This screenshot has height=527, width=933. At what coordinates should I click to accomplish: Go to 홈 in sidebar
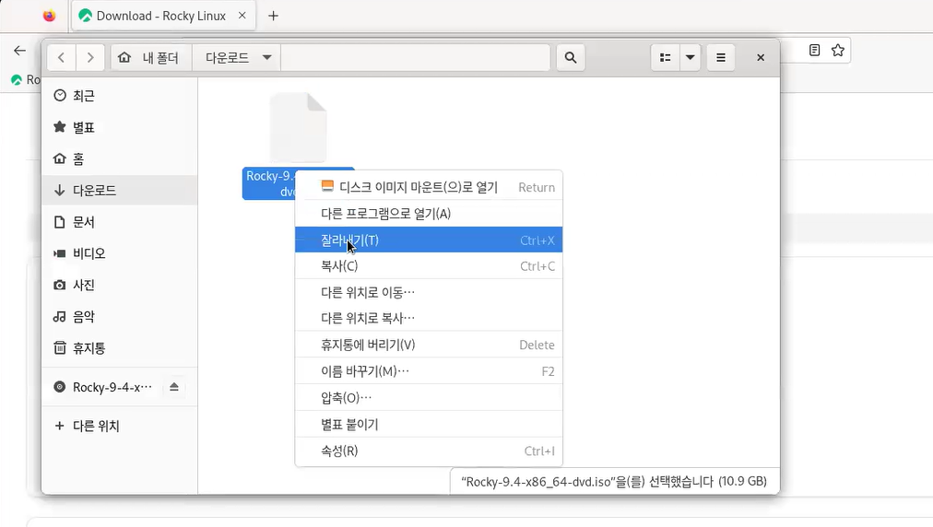[119, 158]
